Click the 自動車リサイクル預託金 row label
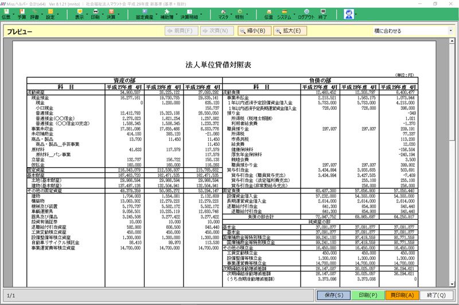The width and height of the screenshot is (459, 305). click(55, 243)
